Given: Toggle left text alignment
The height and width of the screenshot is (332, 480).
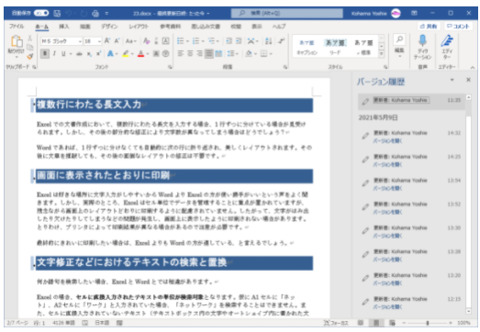Looking at the screenshot, I should (181, 54).
